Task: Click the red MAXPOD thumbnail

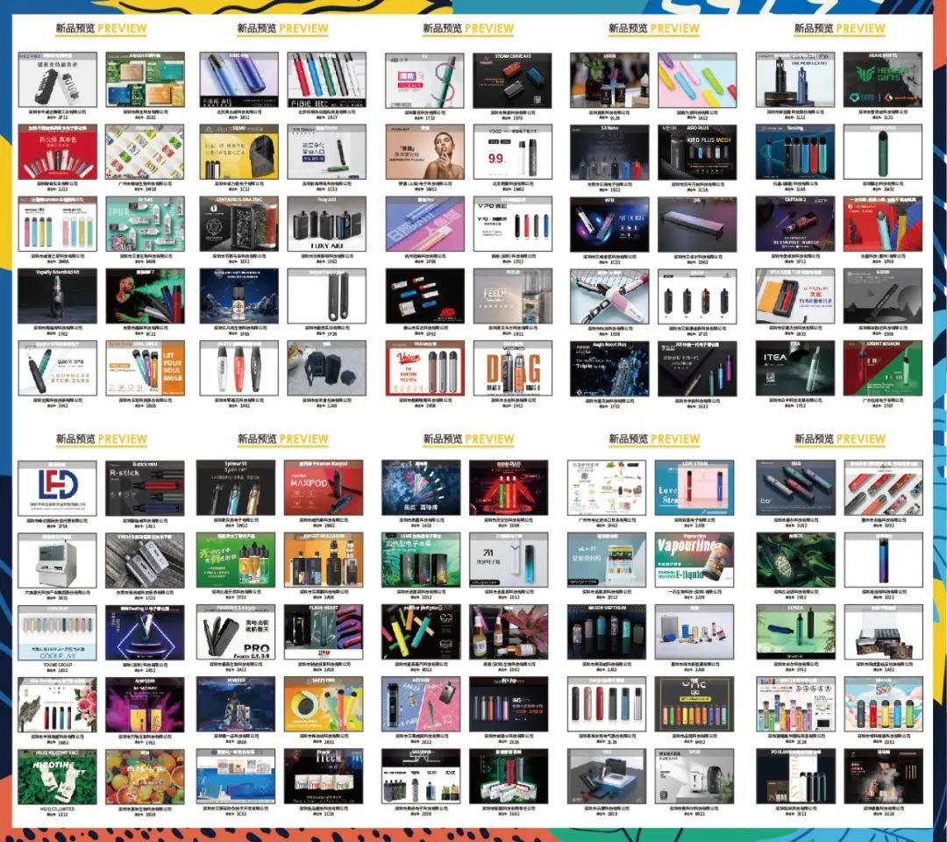Action: [324, 488]
